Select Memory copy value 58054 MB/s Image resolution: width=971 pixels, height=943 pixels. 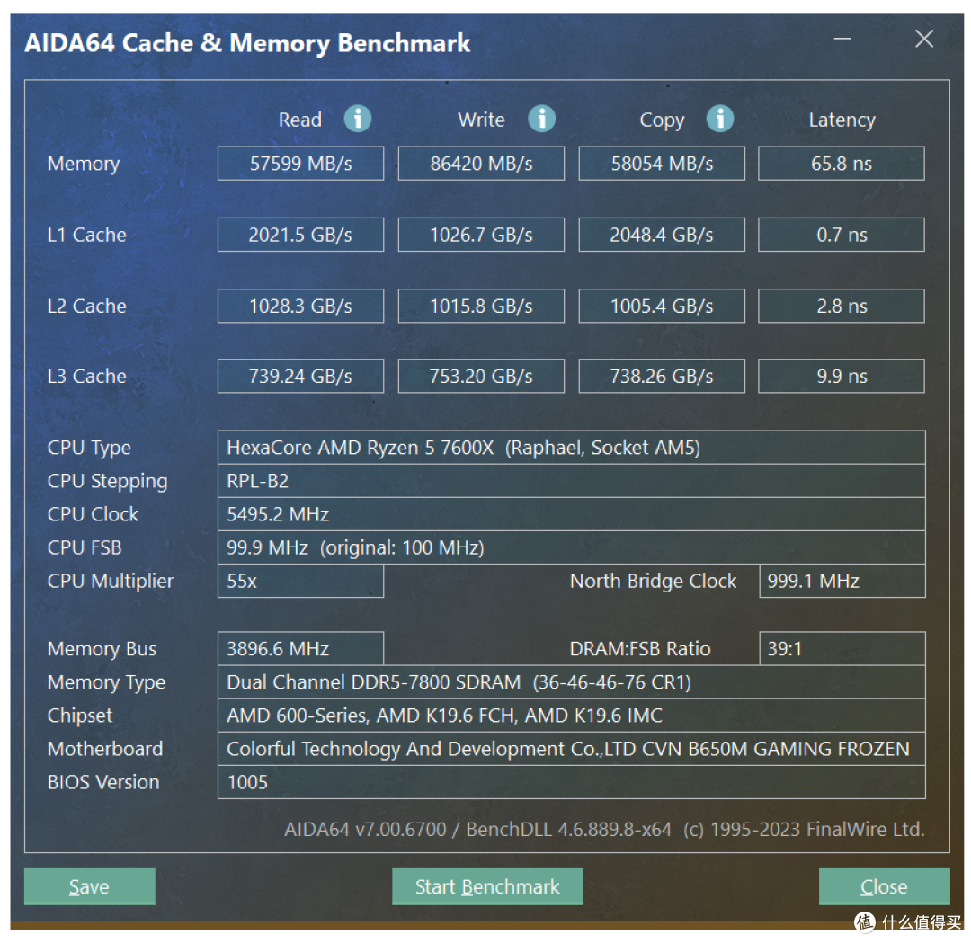tap(662, 164)
